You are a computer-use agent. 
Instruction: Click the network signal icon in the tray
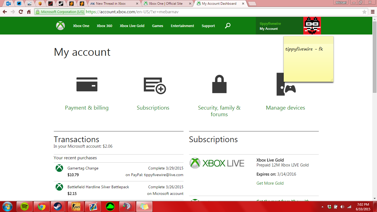point(349,206)
